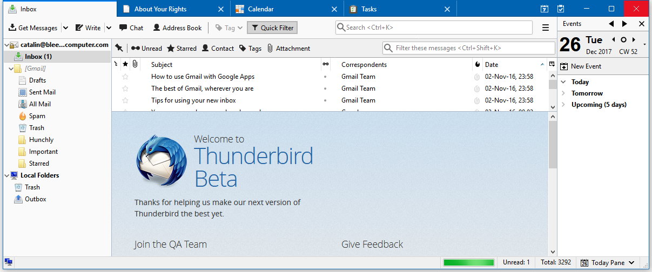Screen dimensions: 652x272
Task: Open Chat from the toolbar
Action: (131, 28)
